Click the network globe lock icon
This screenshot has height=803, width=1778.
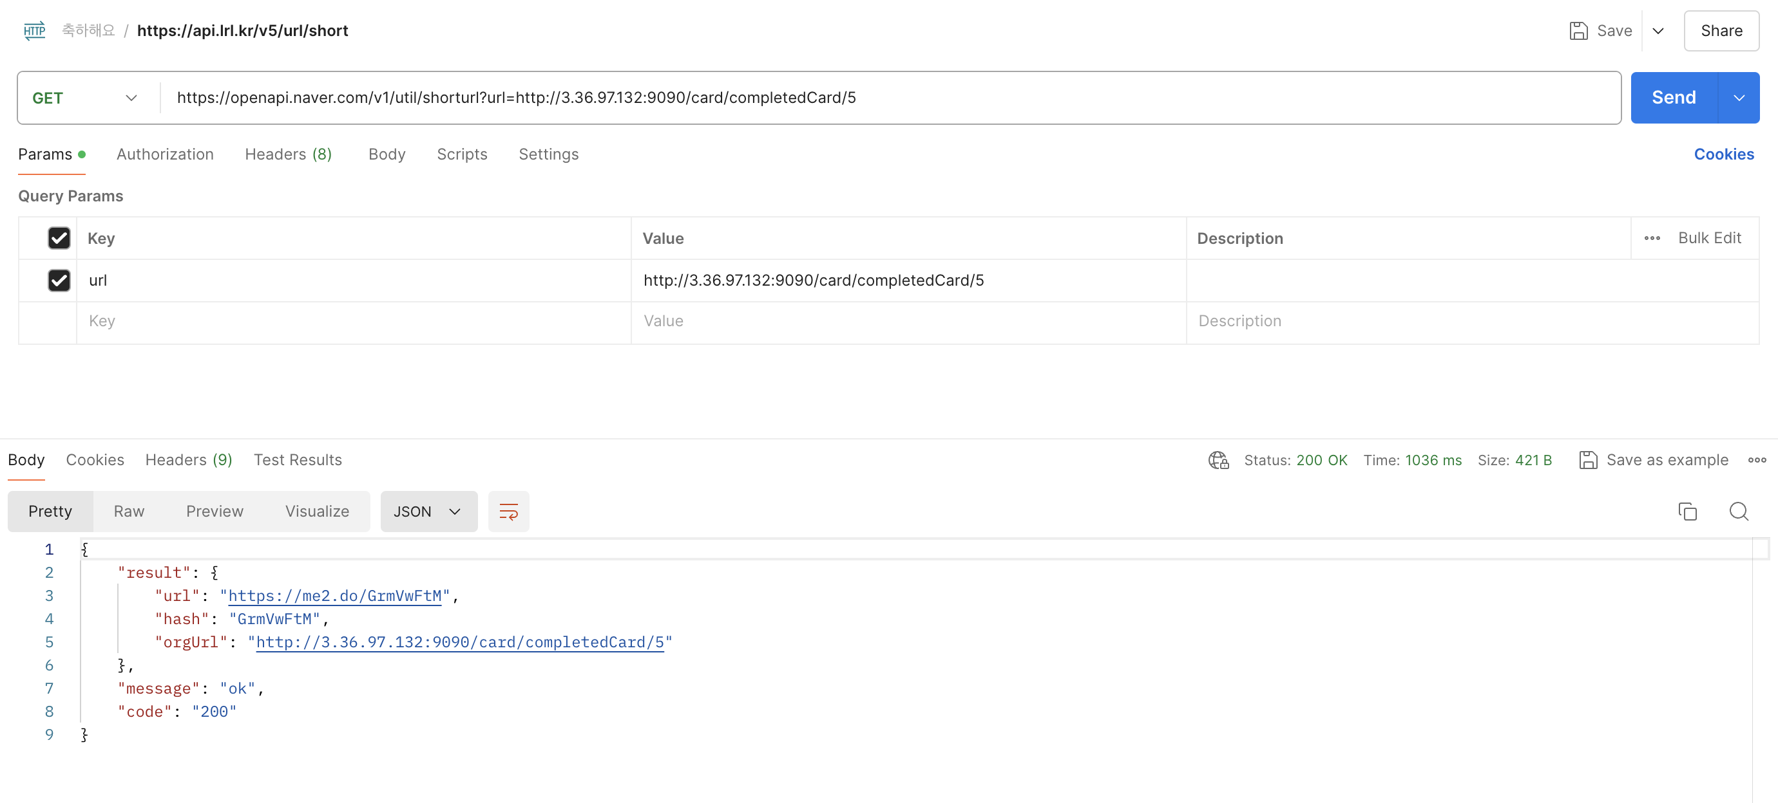click(x=1218, y=460)
